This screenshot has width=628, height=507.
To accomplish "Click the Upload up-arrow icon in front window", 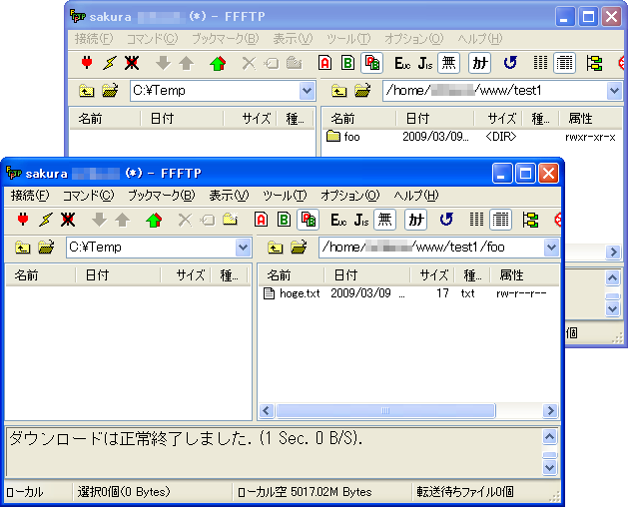I will (x=122, y=220).
